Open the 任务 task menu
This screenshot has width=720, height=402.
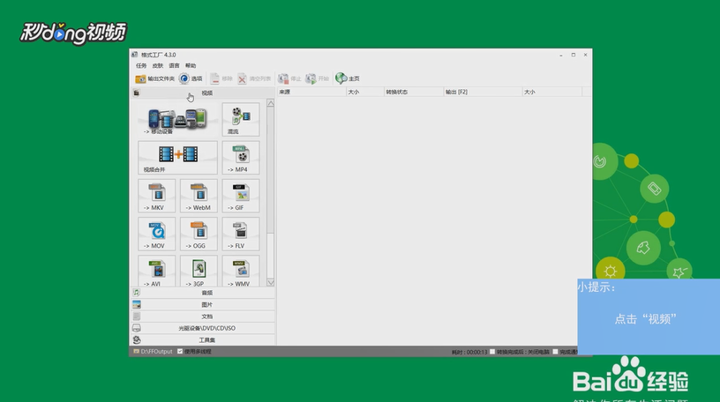(141, 65)
